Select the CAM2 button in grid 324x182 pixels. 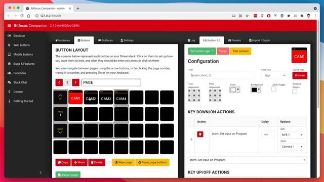click(91, 97)
